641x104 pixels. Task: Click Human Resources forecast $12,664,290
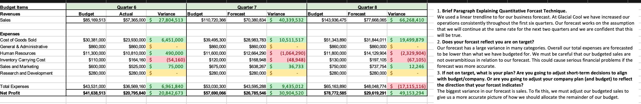coord(247,53)
